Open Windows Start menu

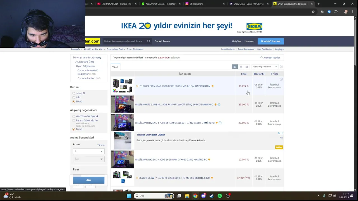pos(129,196)
